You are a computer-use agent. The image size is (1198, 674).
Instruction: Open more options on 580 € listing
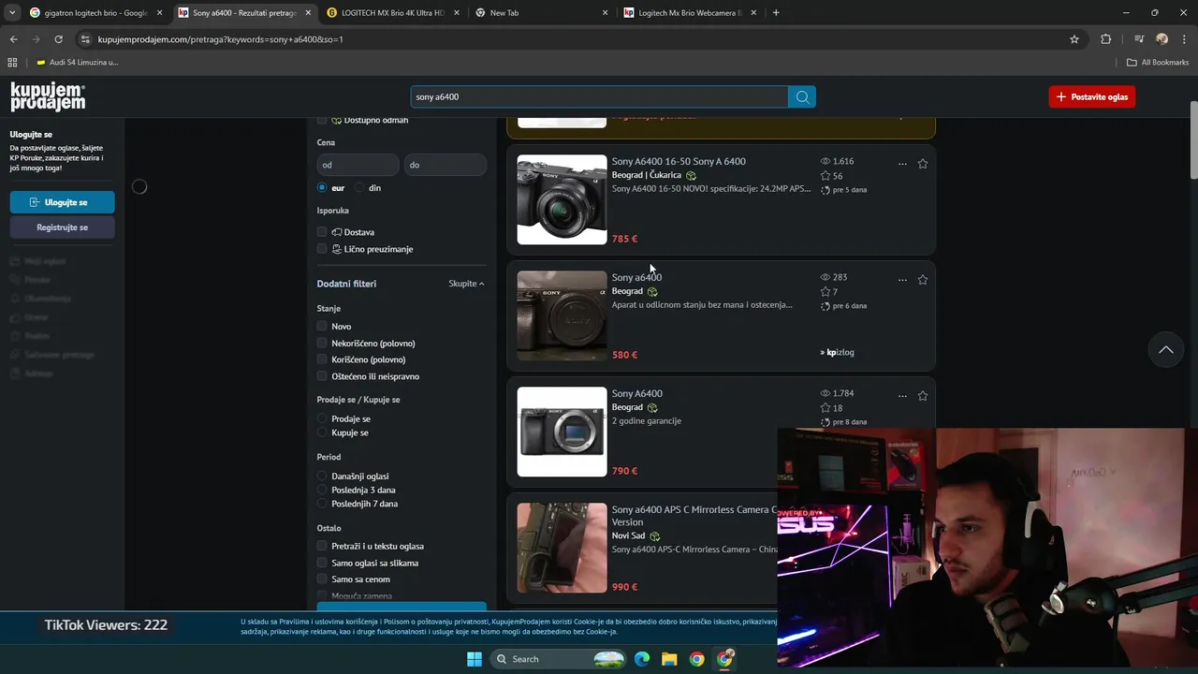click(902, 279)
